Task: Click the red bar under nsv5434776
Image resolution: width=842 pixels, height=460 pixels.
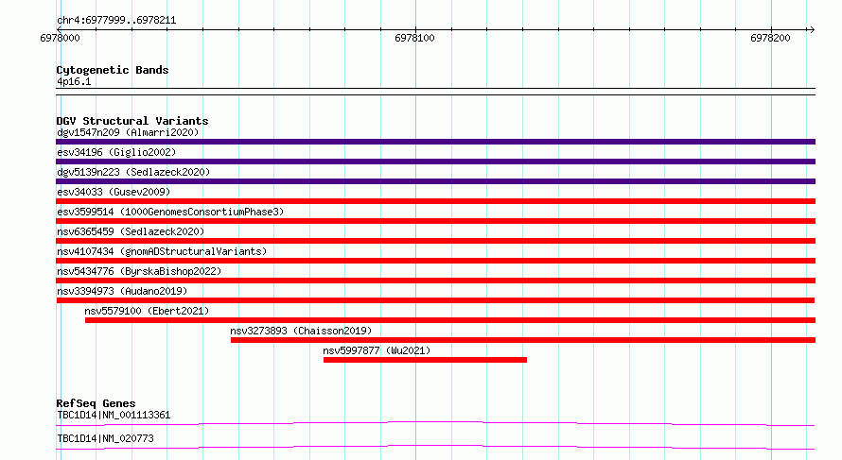Action: pyautogui.click(x=435, y=281)
